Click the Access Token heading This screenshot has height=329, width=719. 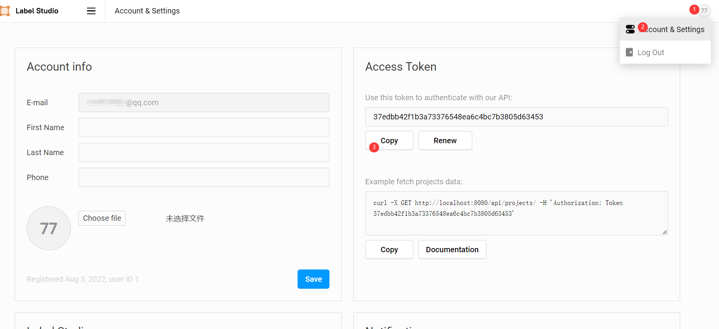(x=401, y=67)
